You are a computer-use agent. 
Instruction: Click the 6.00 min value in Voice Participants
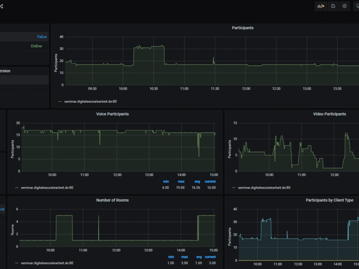tap(165, 188)
